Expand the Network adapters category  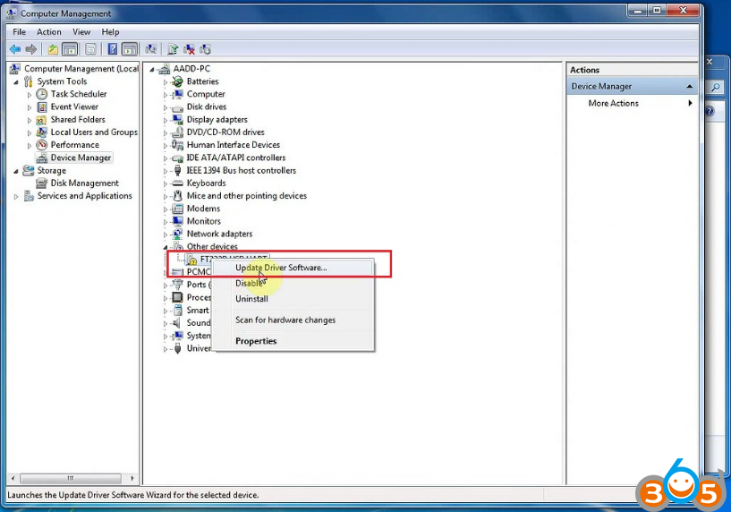click(165, 235)
